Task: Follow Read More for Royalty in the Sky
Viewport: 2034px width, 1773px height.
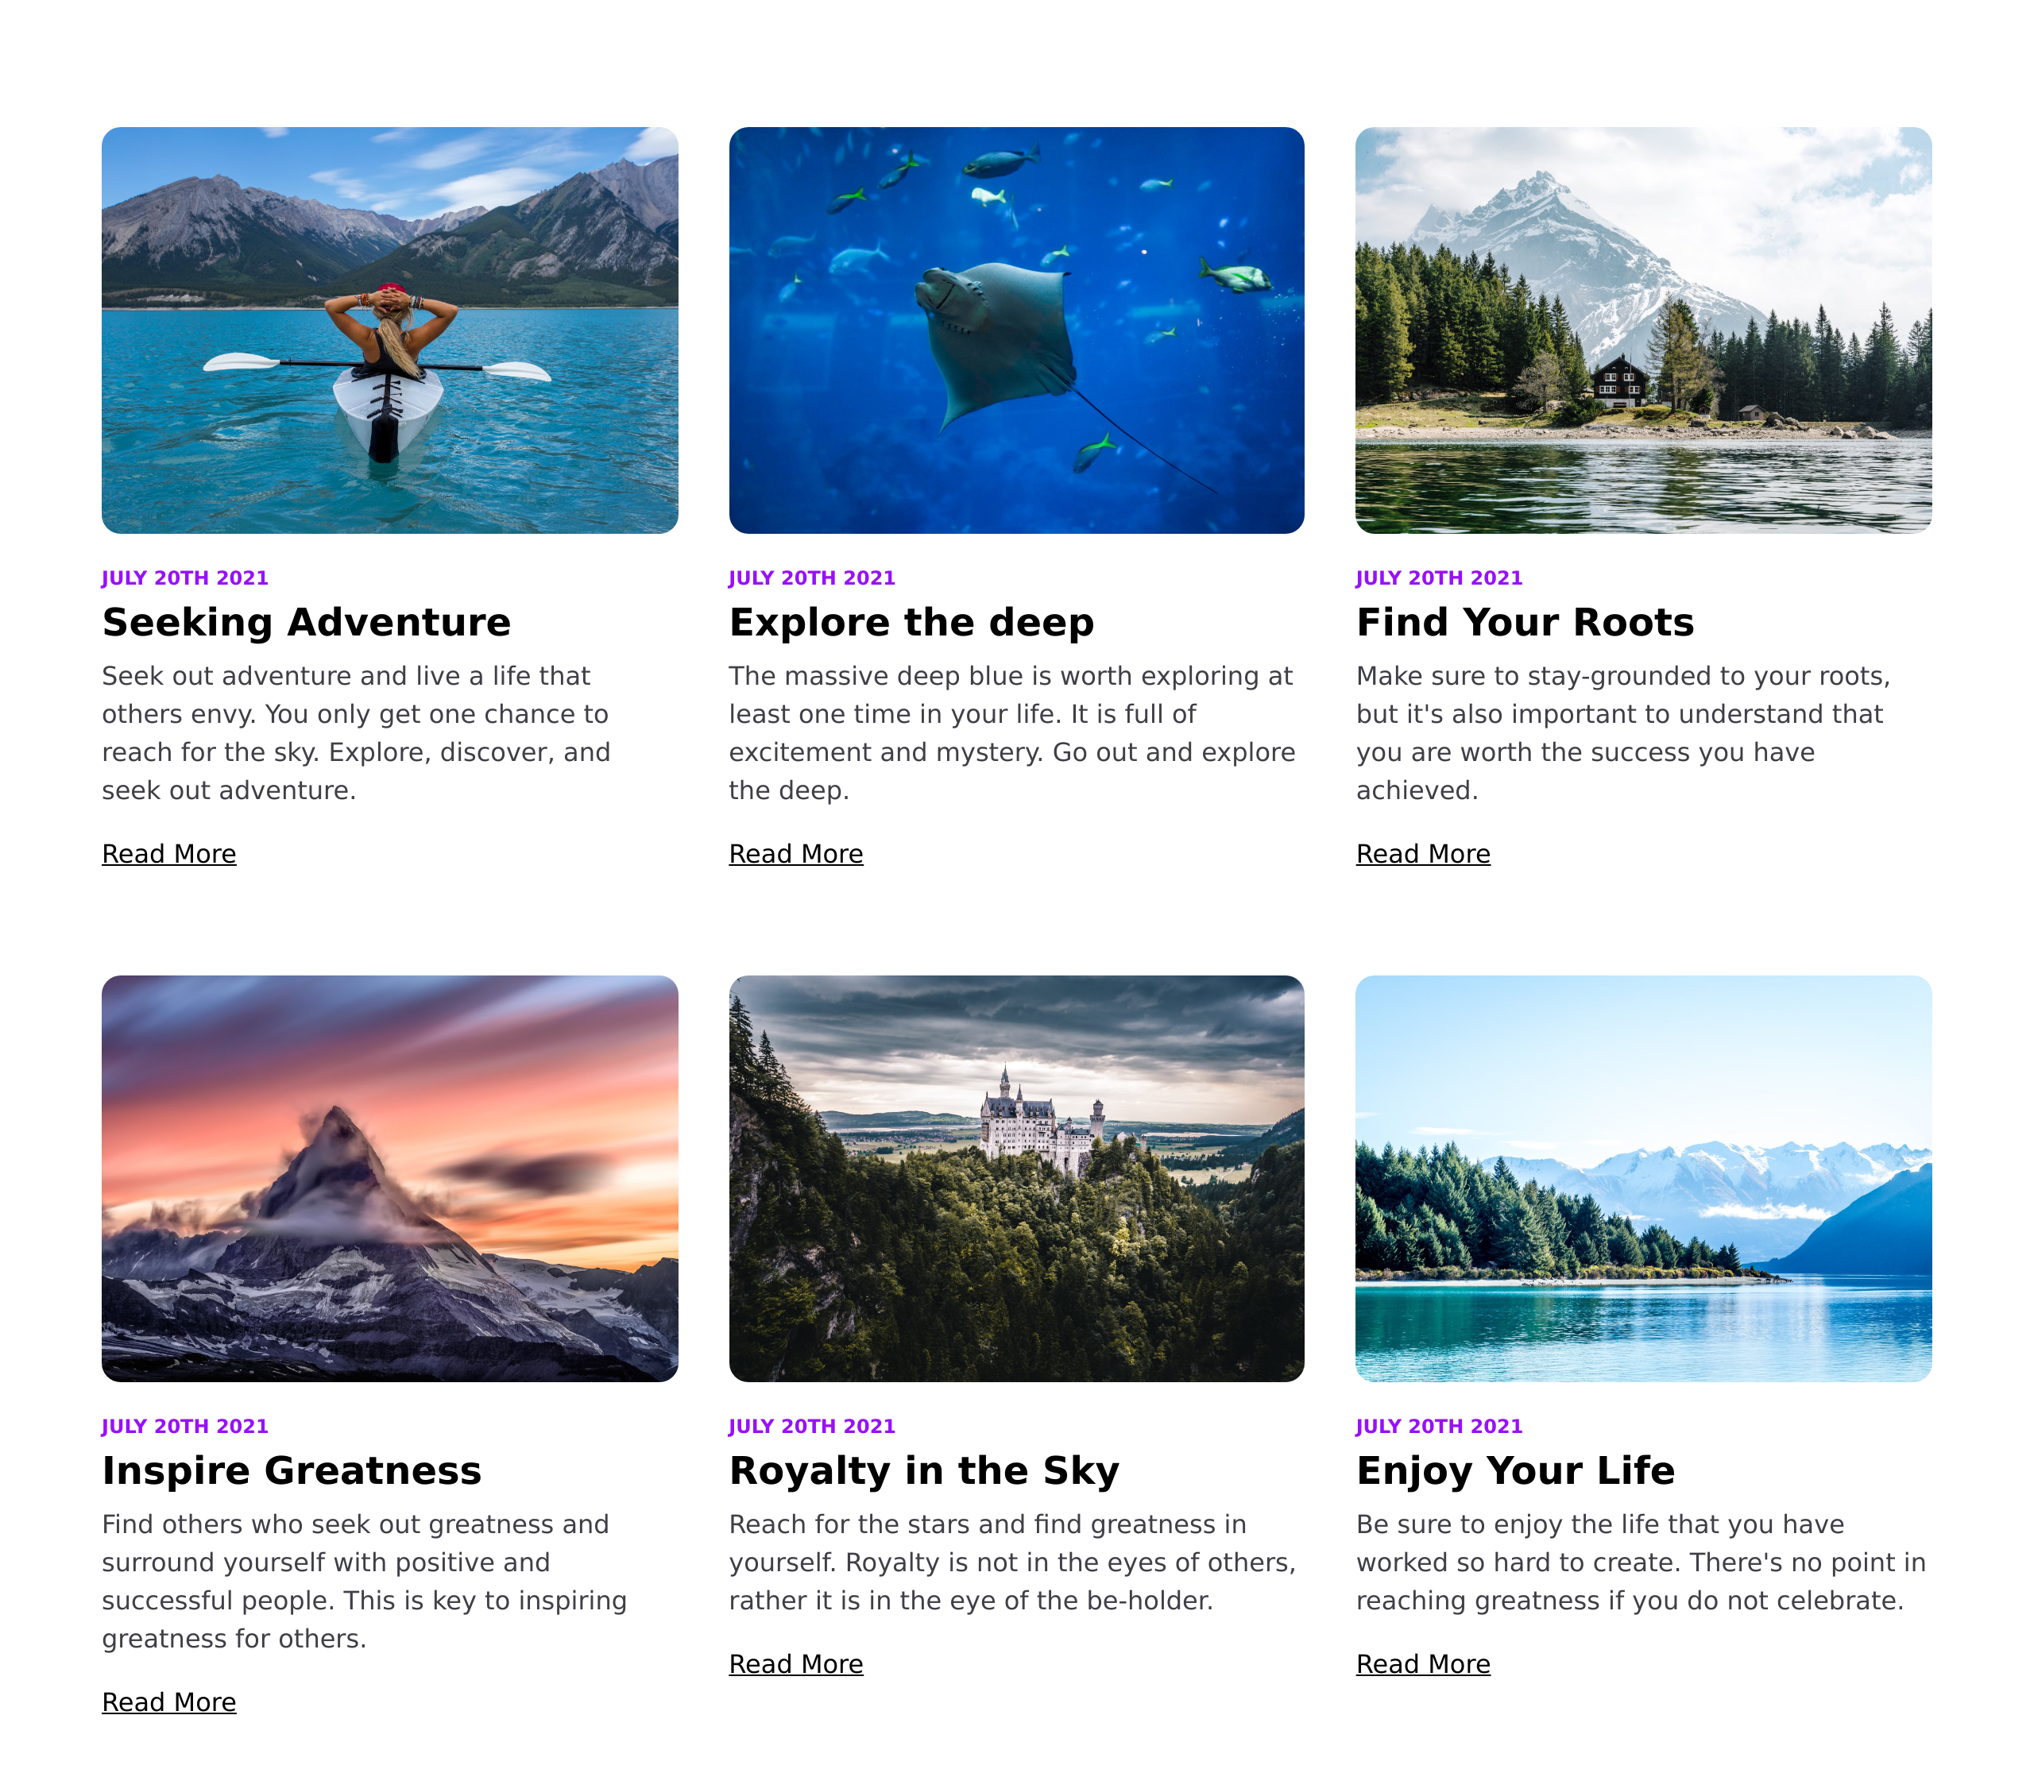Action: [x=796, y=1664]
